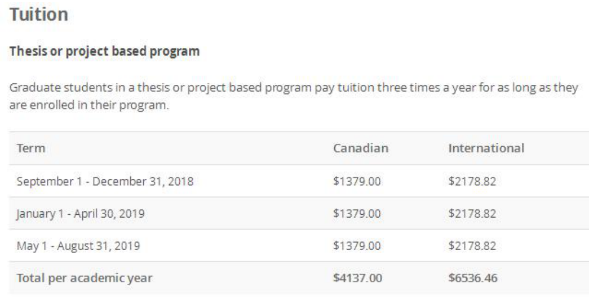Viewport: 589px width, 303px height.
Task: Select International tuition for the September term
Action: click(x=472, y=181)
